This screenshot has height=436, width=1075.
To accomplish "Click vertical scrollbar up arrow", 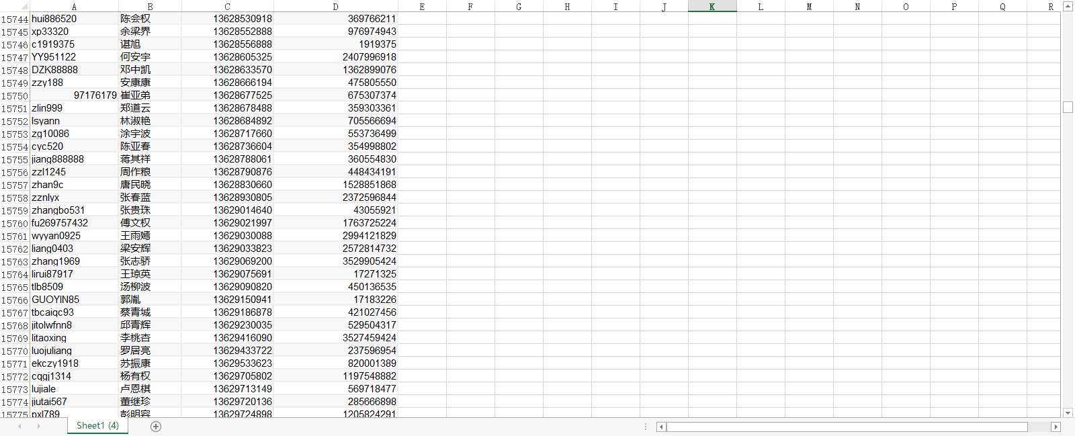I will click(x=1068, y=6).
